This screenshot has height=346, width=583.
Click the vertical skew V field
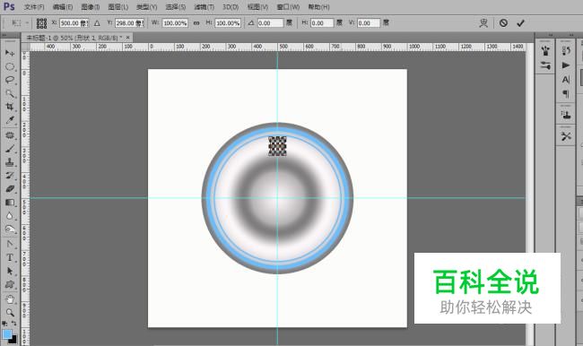pyautogui.click(x=369, y=23)
